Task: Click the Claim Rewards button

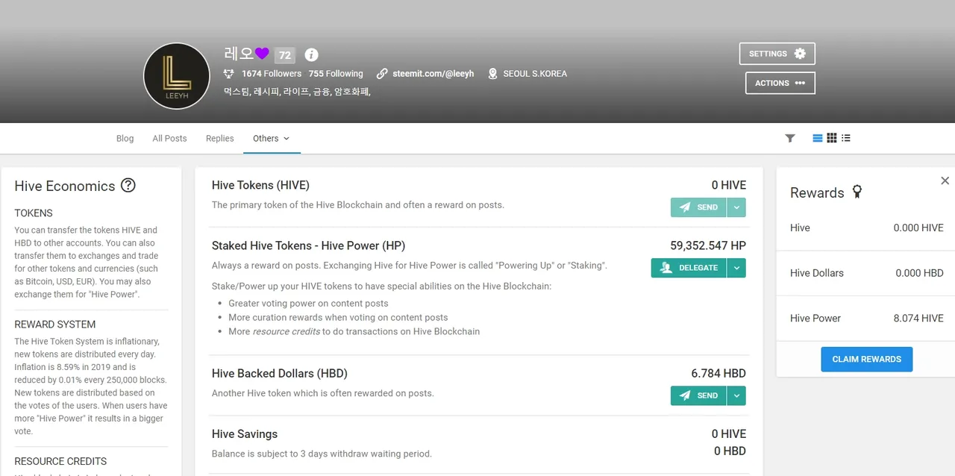Action: (x=867, y=359)
